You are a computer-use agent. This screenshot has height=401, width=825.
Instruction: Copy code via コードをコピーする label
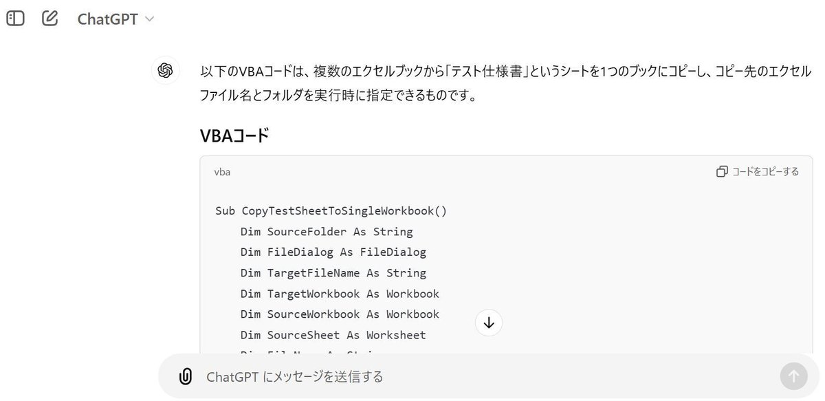coord(765,171)
